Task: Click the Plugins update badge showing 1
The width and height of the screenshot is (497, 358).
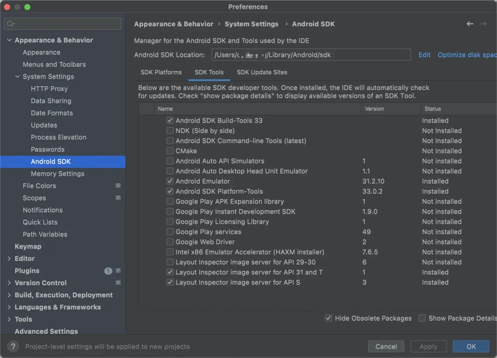Action: [108, 271]
